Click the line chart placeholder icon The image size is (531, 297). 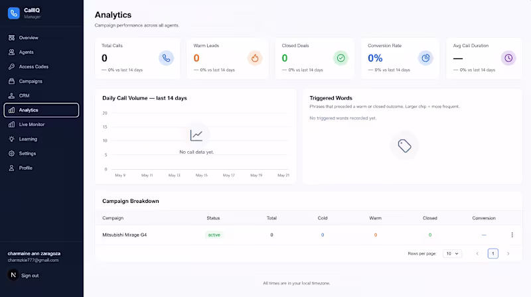click(x=196, y=135)
